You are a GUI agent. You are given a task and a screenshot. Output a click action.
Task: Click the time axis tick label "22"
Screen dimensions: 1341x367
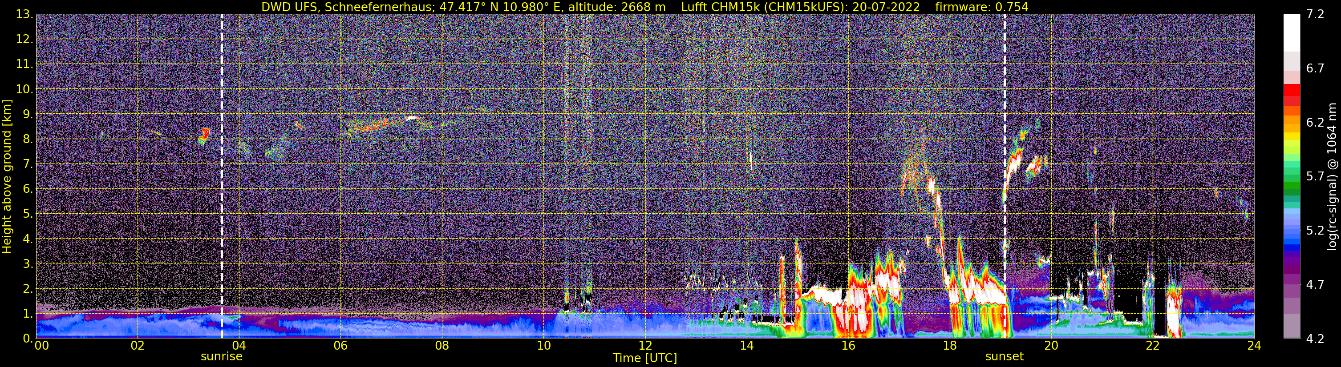click(x=1153, y=346)
